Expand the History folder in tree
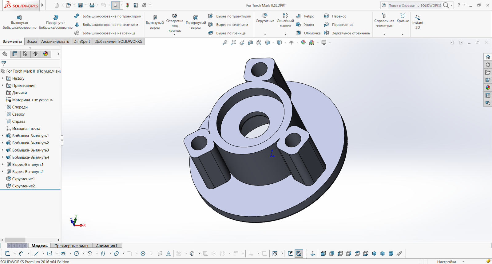This screenshot has height=264, width=492. coord(2,78)
